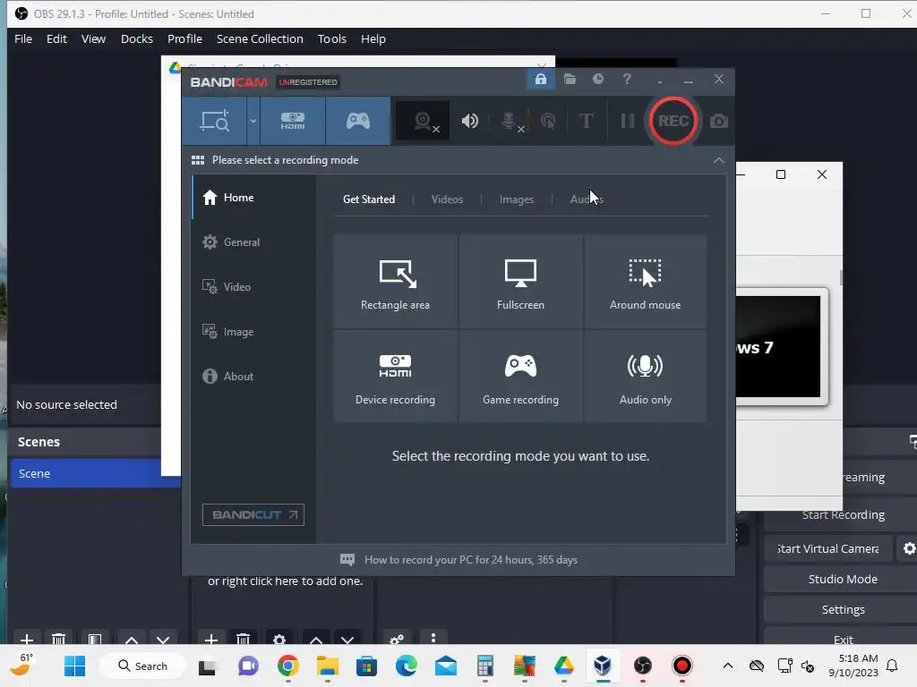This screenshot has width=917, height=687.
Task: Start recording with the REC button
Action: (673, 121)
